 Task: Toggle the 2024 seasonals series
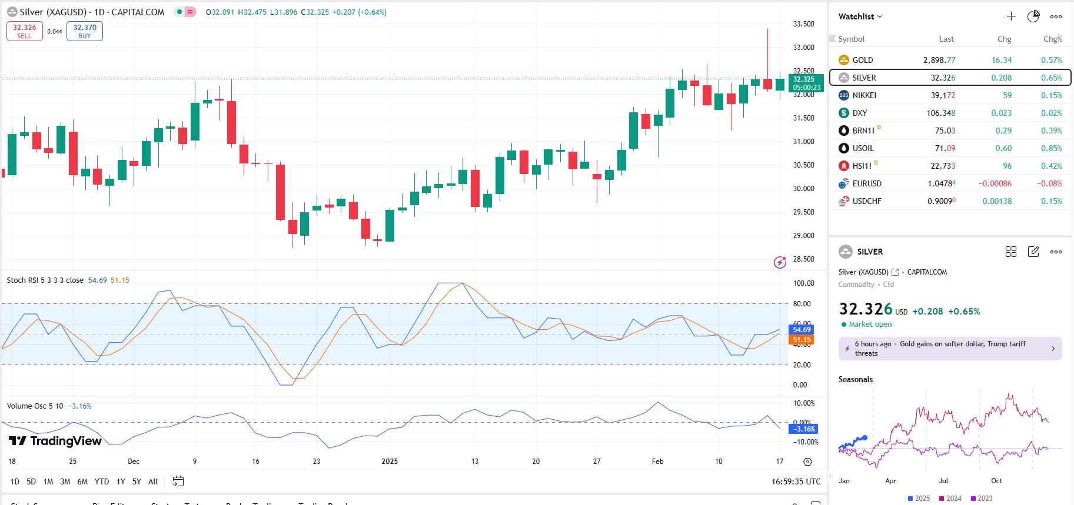point(950,498)
